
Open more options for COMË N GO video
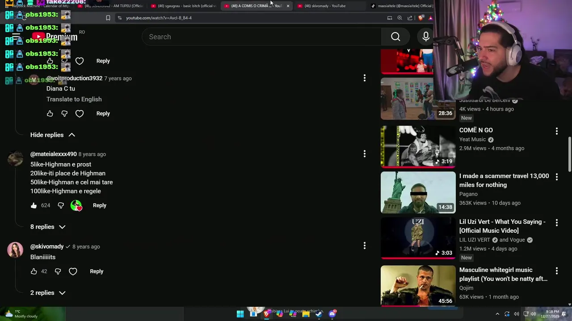point(557,131)
